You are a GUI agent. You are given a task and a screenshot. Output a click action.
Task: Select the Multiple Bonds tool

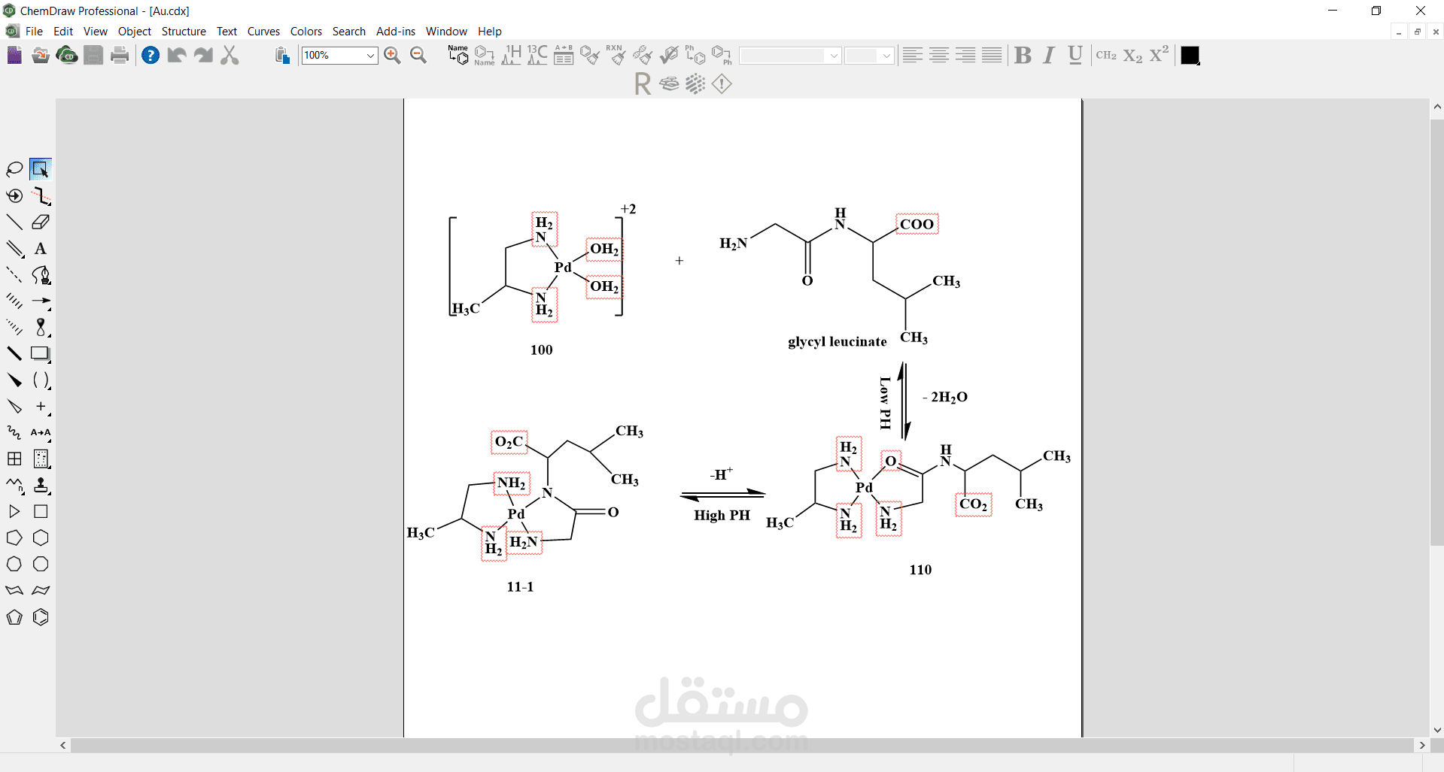point(14,249)
